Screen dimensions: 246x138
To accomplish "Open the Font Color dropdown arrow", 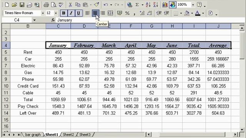I will pos(203,13).
